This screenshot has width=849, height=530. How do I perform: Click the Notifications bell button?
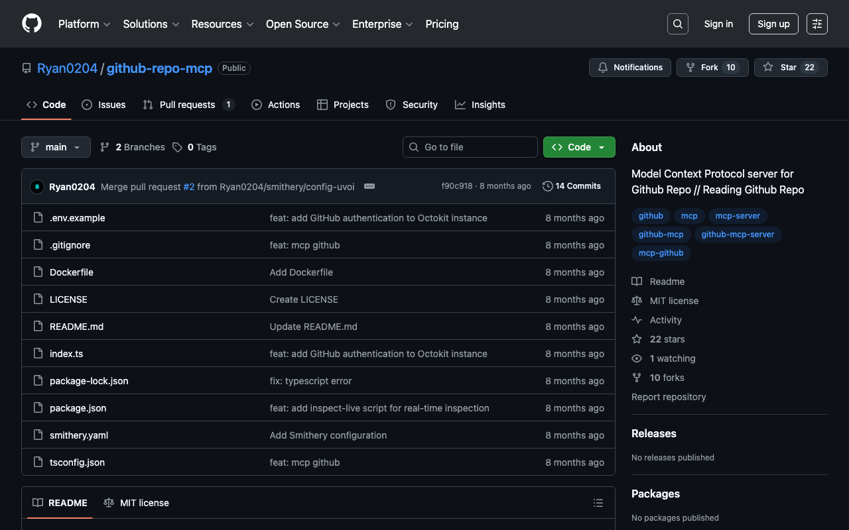point(629,68)
